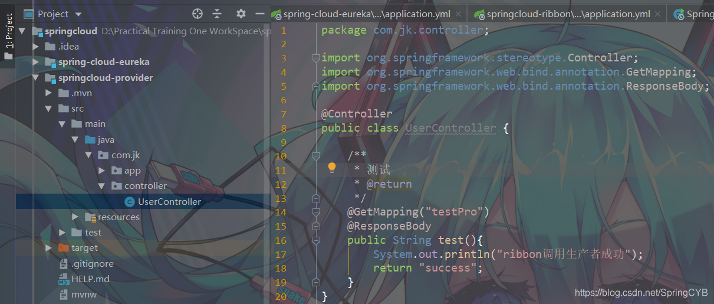This screenshot has width=714, height=304.
Task: Click the orange target folder icon
Action: (x=64, y=248)
